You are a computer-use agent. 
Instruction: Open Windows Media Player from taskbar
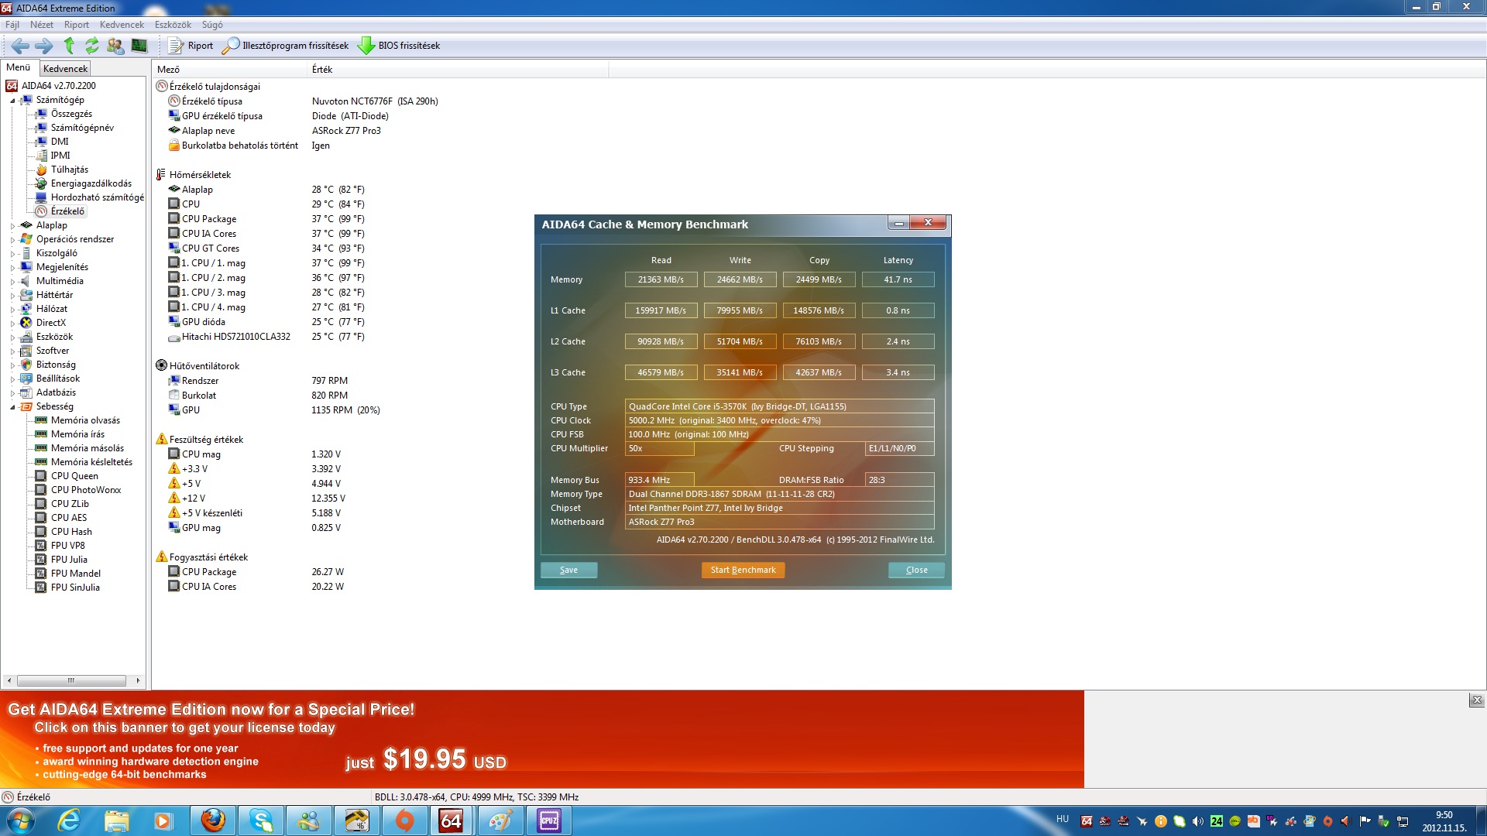(x=163, y=821)
